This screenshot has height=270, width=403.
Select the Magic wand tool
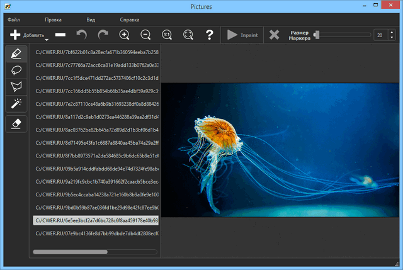point(16,104)
